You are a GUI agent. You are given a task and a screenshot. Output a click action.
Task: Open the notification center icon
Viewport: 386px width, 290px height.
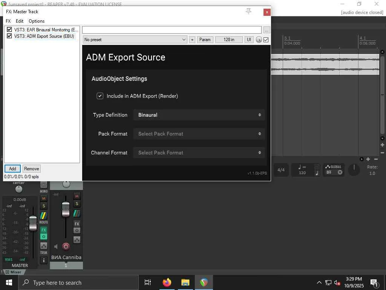374,283
